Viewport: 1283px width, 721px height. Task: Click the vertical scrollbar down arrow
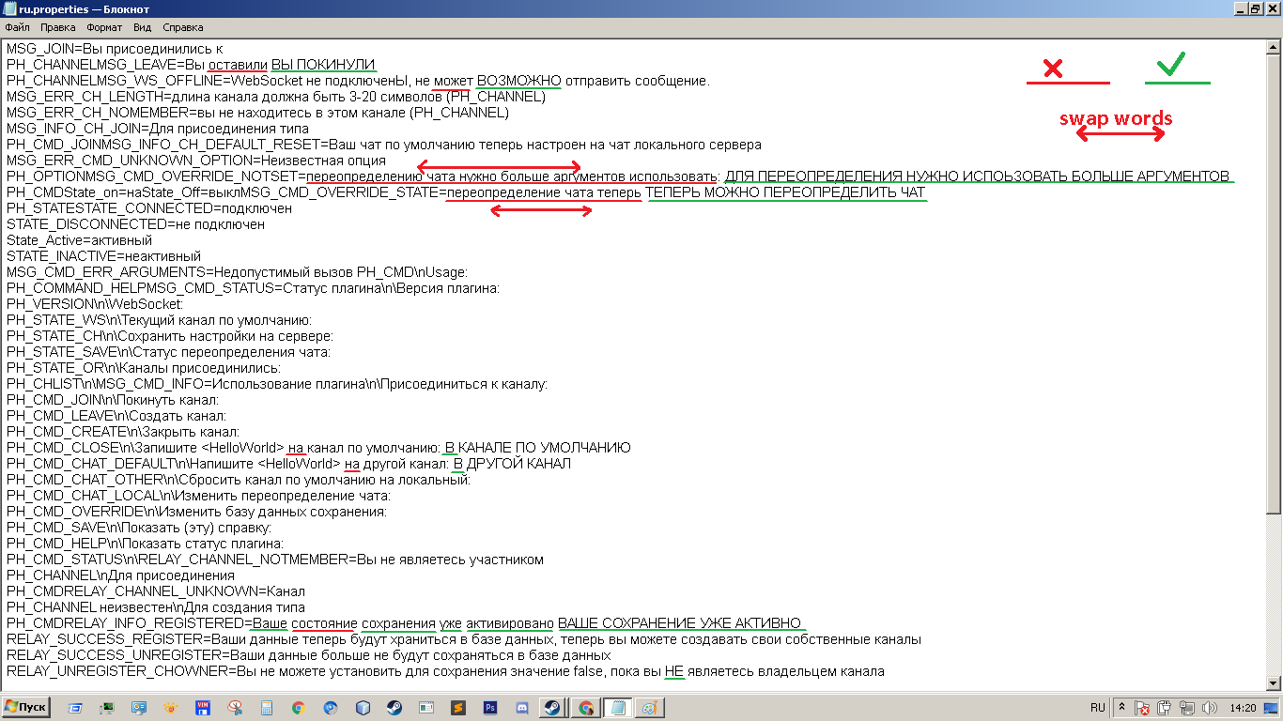click(1275, 683)
